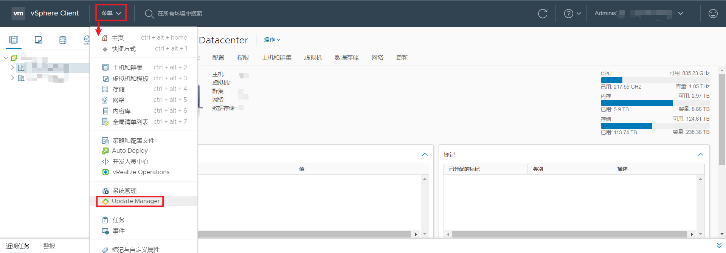Click the 主页 house icon
Viewport: 726px width, 253px height.
tap(105, 38)
